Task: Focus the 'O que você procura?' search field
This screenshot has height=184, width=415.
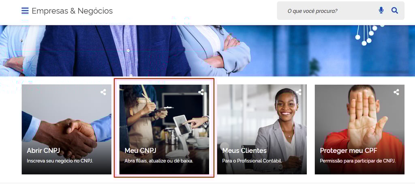Action: 331,11
